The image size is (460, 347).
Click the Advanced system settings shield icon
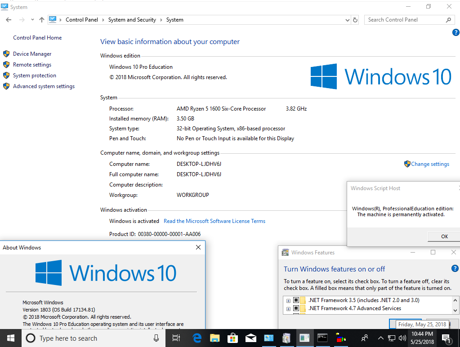pyautogui.click(x=6, y=87)
